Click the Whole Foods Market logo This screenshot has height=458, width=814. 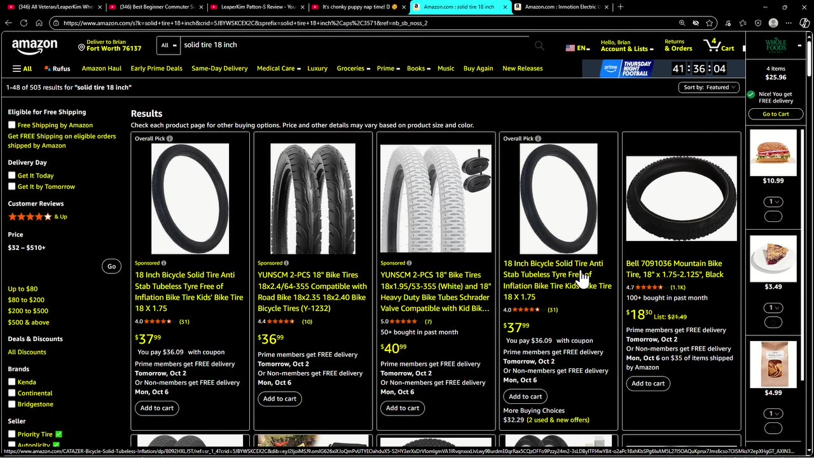coord(775,46)
